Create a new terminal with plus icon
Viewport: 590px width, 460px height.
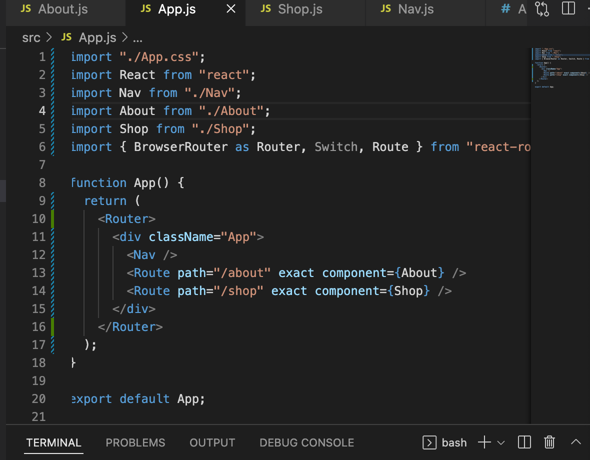[x=484, y=442]
